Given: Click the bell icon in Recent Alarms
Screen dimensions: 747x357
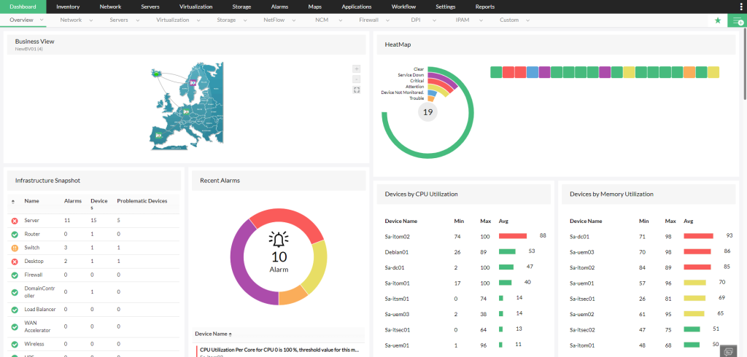Looking at the screenshot, I should [x=279, y=240].
